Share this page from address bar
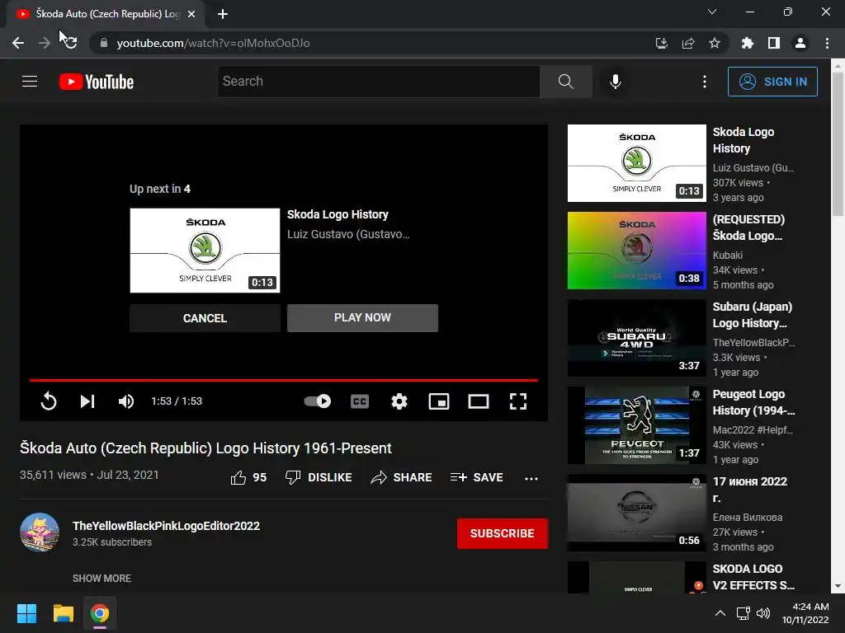The image size is (845, 633). [x=688, y=43]
